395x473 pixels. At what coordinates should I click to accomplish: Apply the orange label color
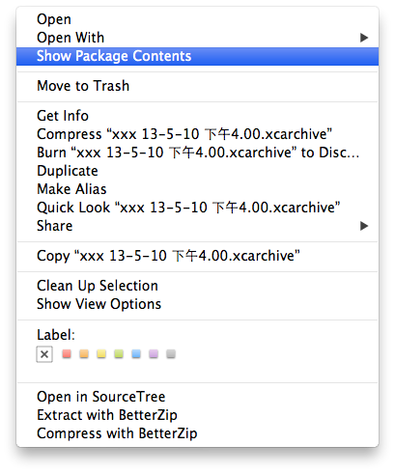(x=84, y=354)
